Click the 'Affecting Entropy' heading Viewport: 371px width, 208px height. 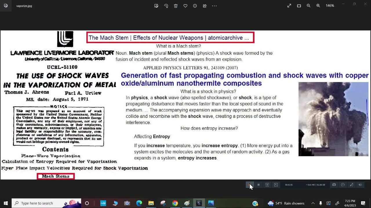point(152,137)
